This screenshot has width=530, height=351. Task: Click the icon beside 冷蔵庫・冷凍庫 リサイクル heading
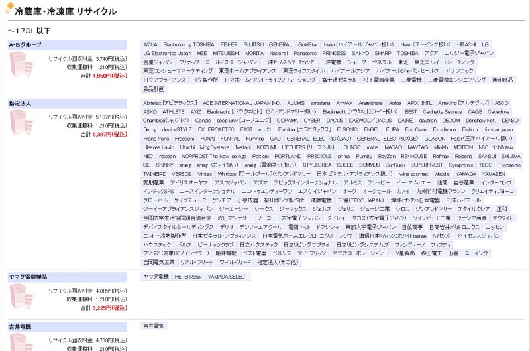[9, 11]
